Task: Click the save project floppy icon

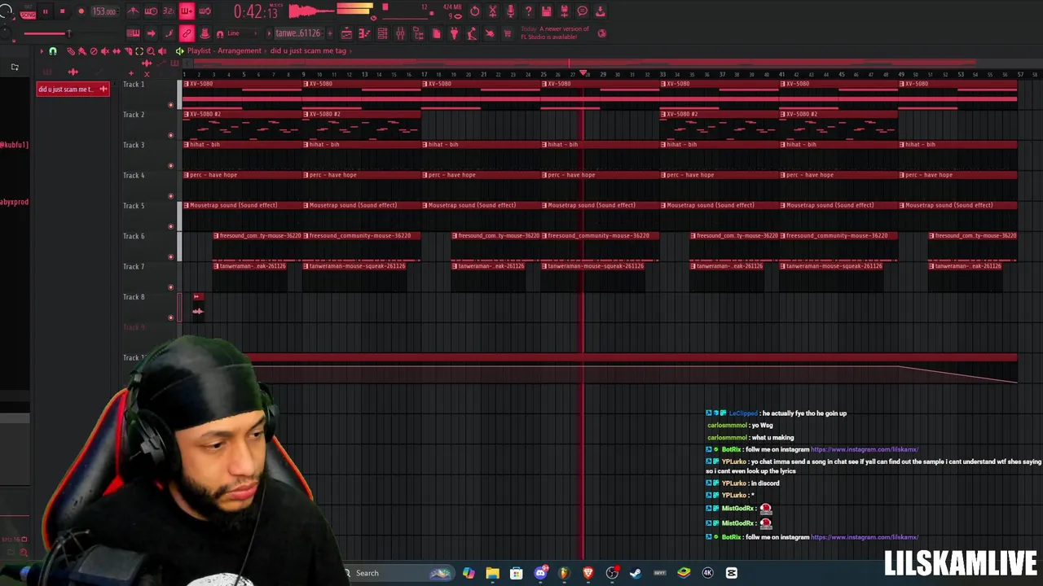Action: coord(547,11)
